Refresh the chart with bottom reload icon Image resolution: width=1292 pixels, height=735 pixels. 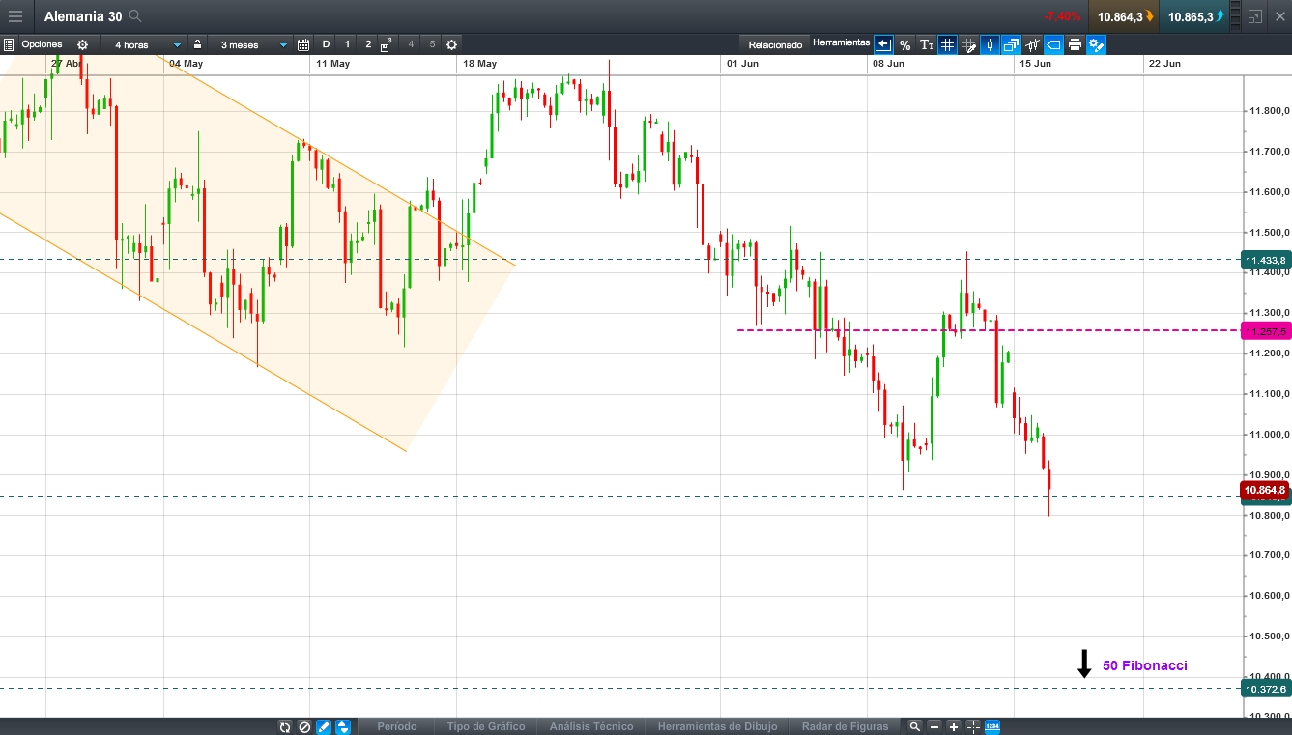[285, 726]
